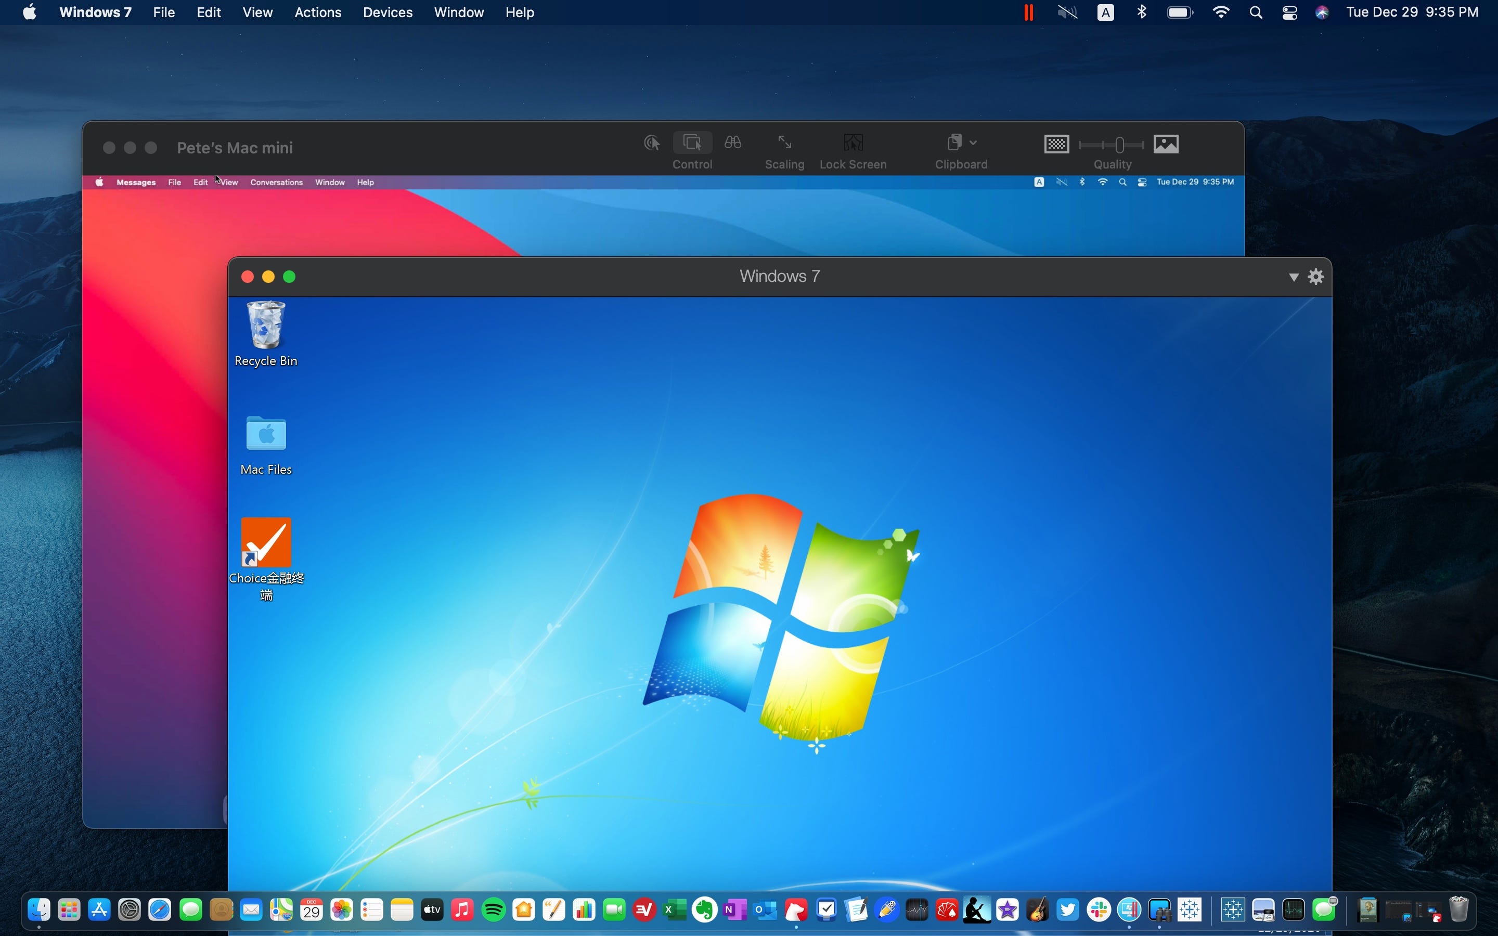Open the Bluetooth status menu in the top menu bar
The width and height of the screenshot is (1498, 936).
(1142, 12)
